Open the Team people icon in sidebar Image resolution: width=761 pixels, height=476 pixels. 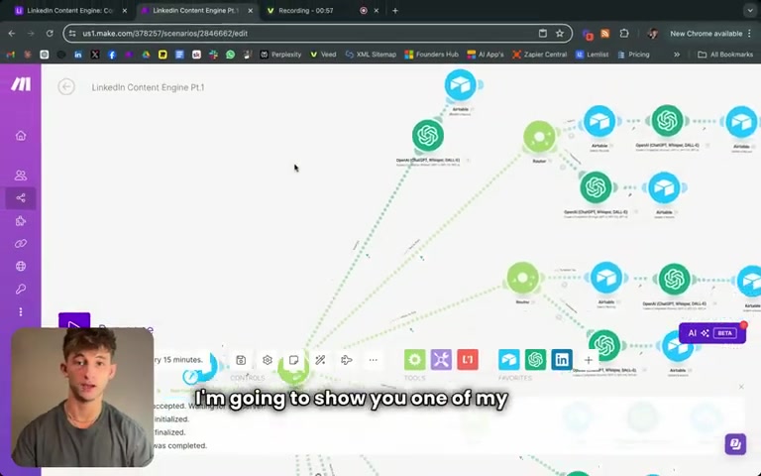coord(21,175)
